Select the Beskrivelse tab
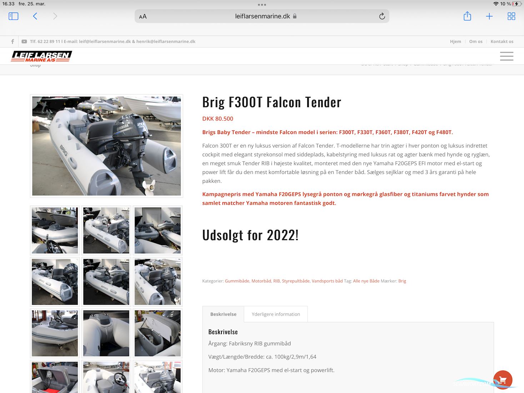This screenshot has width=524, height=393. coord(223,314)
